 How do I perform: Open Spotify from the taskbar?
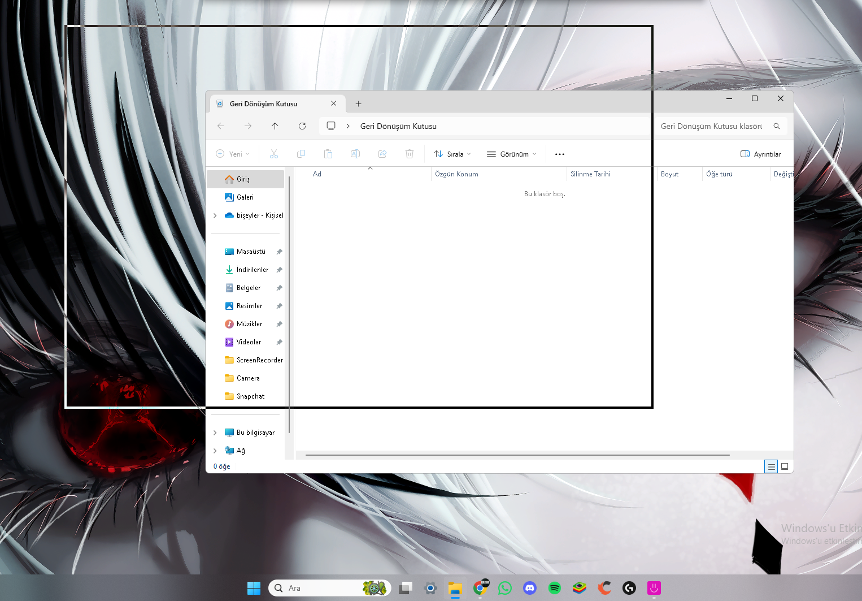554,588
